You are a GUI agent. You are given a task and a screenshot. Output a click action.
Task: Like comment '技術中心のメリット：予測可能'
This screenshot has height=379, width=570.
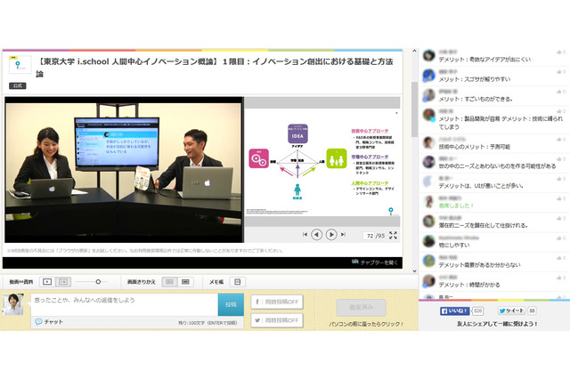(x=561, y=140)
